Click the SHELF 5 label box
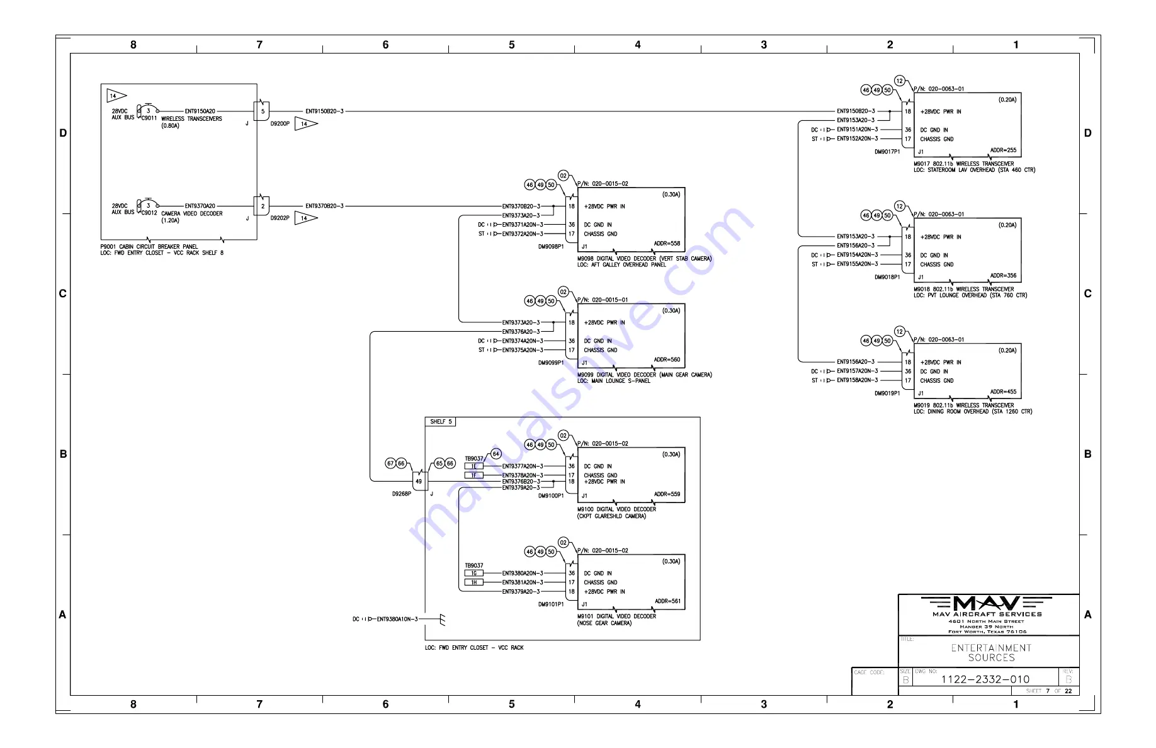Viewport: 1156px width, 748px height. [x=441, y=422]
